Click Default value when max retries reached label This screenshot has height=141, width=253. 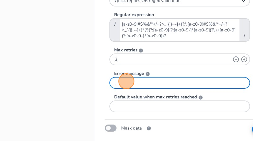155,97
